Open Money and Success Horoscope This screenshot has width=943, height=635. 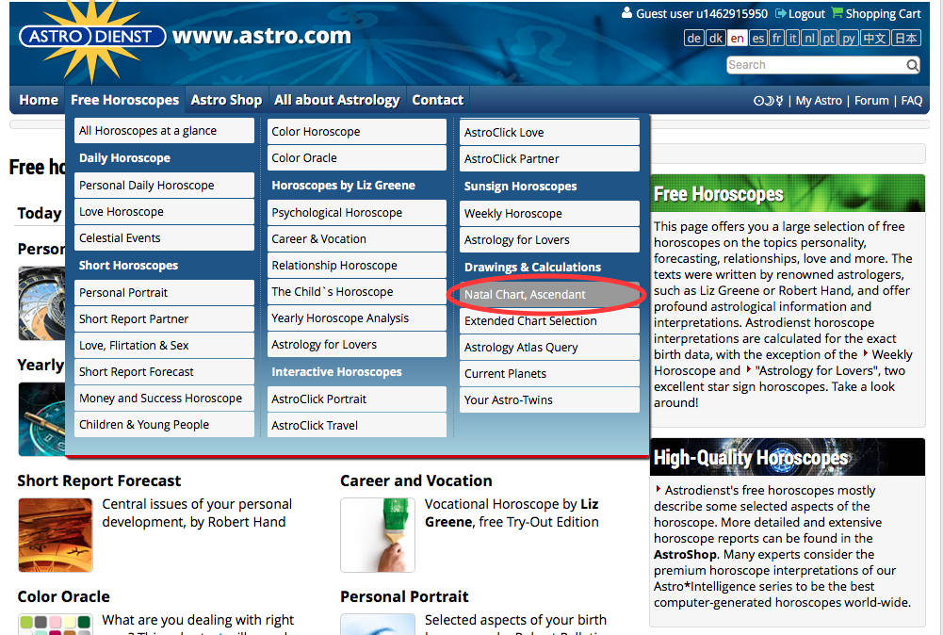[164, 399]
